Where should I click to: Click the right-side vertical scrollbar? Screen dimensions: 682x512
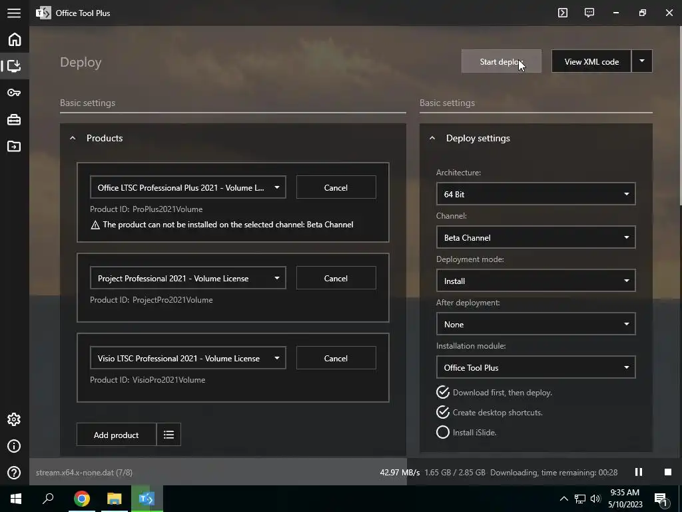coord(680,115)
